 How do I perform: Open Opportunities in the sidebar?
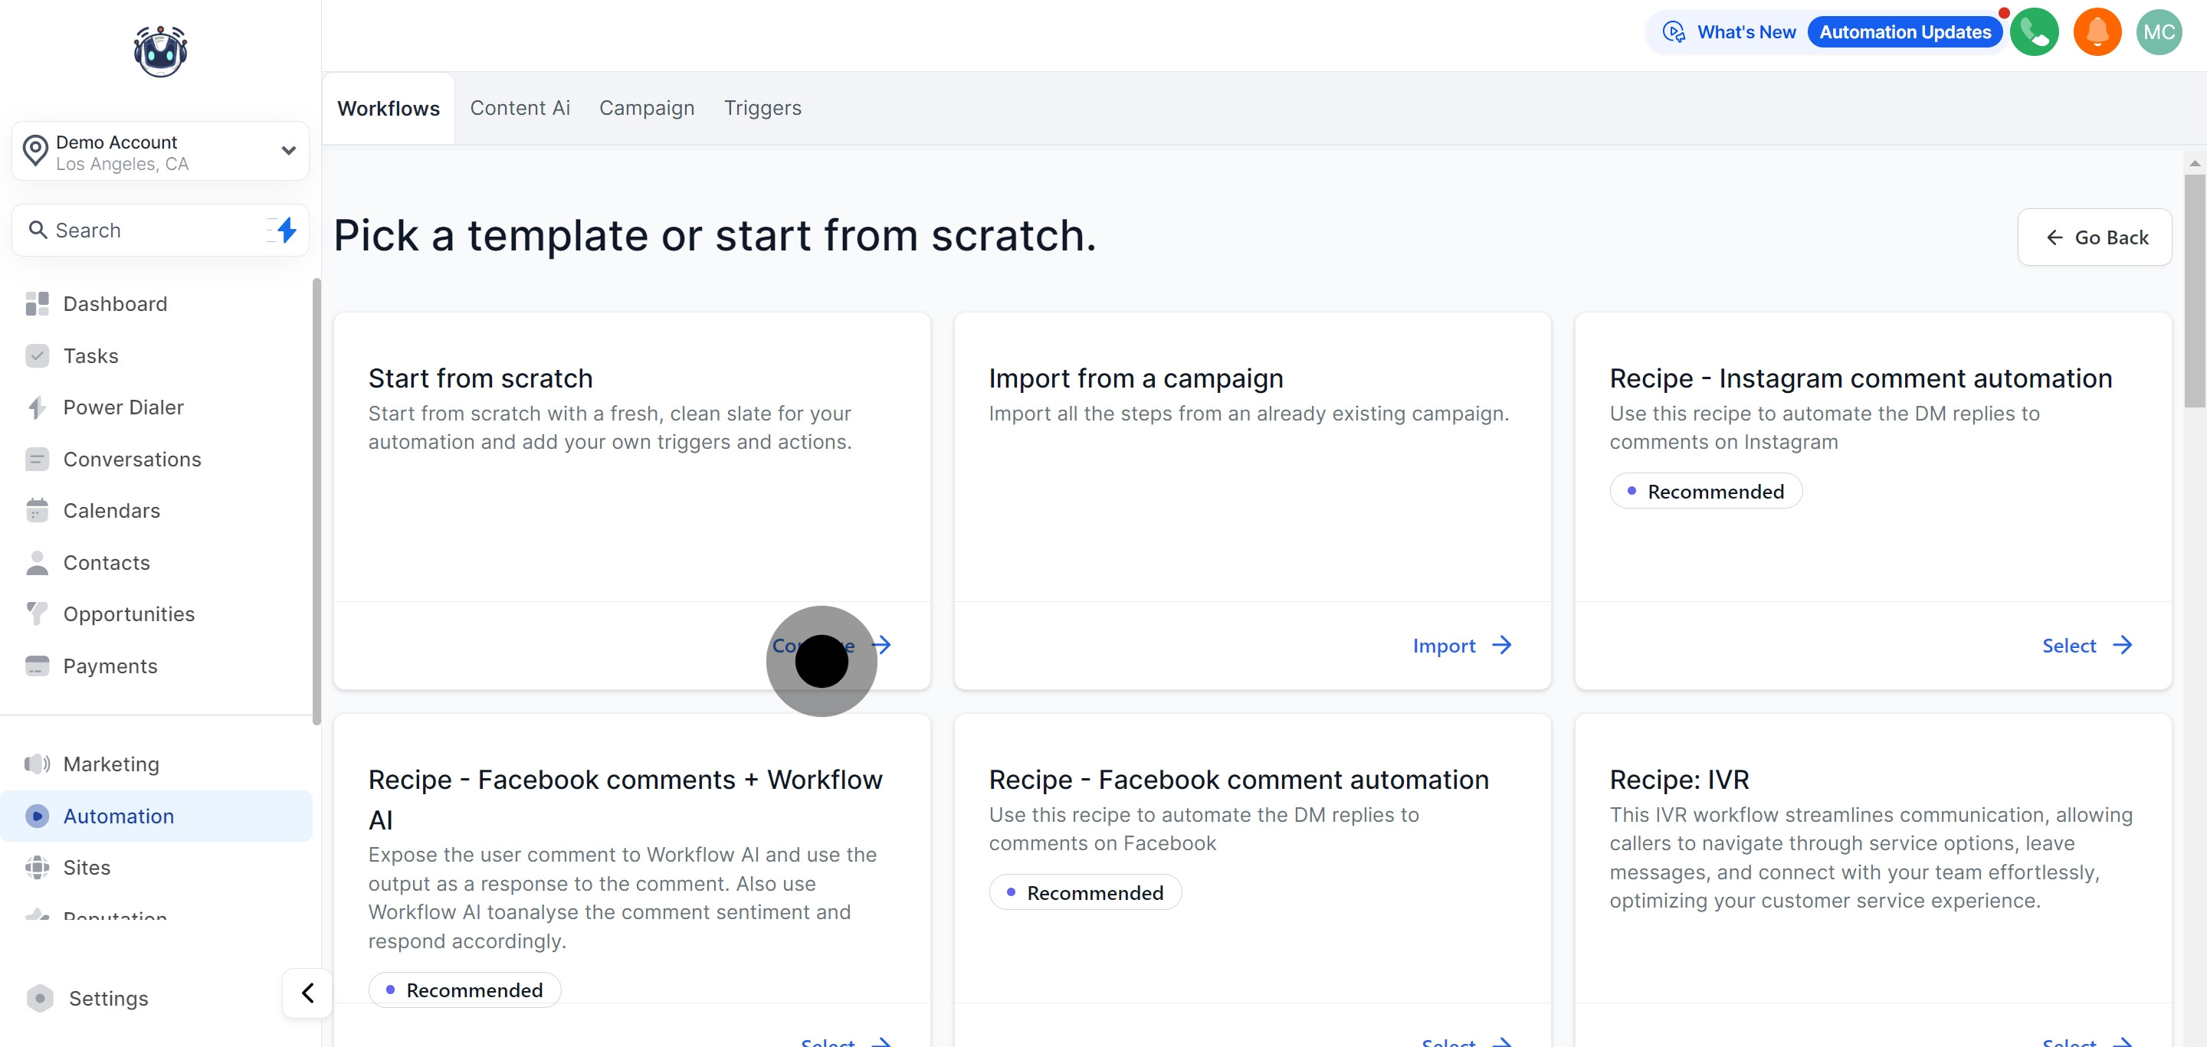(129, 613)
